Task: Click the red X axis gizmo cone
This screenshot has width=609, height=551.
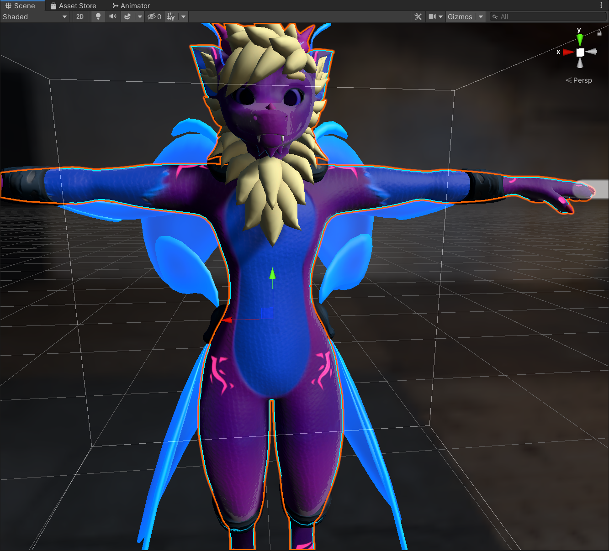Action: point(568,52)
